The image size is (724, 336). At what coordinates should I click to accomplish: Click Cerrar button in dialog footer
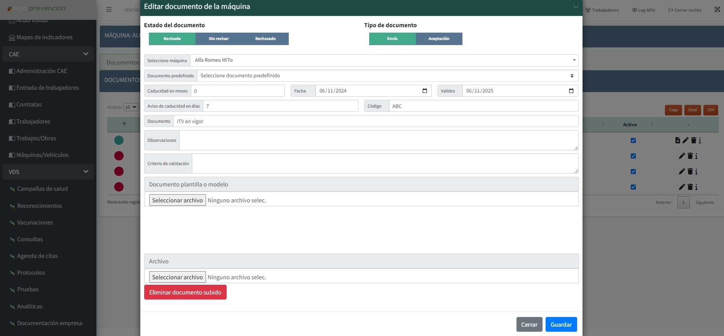point(529,324)
